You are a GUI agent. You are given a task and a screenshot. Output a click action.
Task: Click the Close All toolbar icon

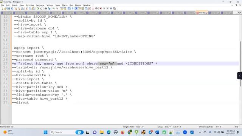point(19,8)
